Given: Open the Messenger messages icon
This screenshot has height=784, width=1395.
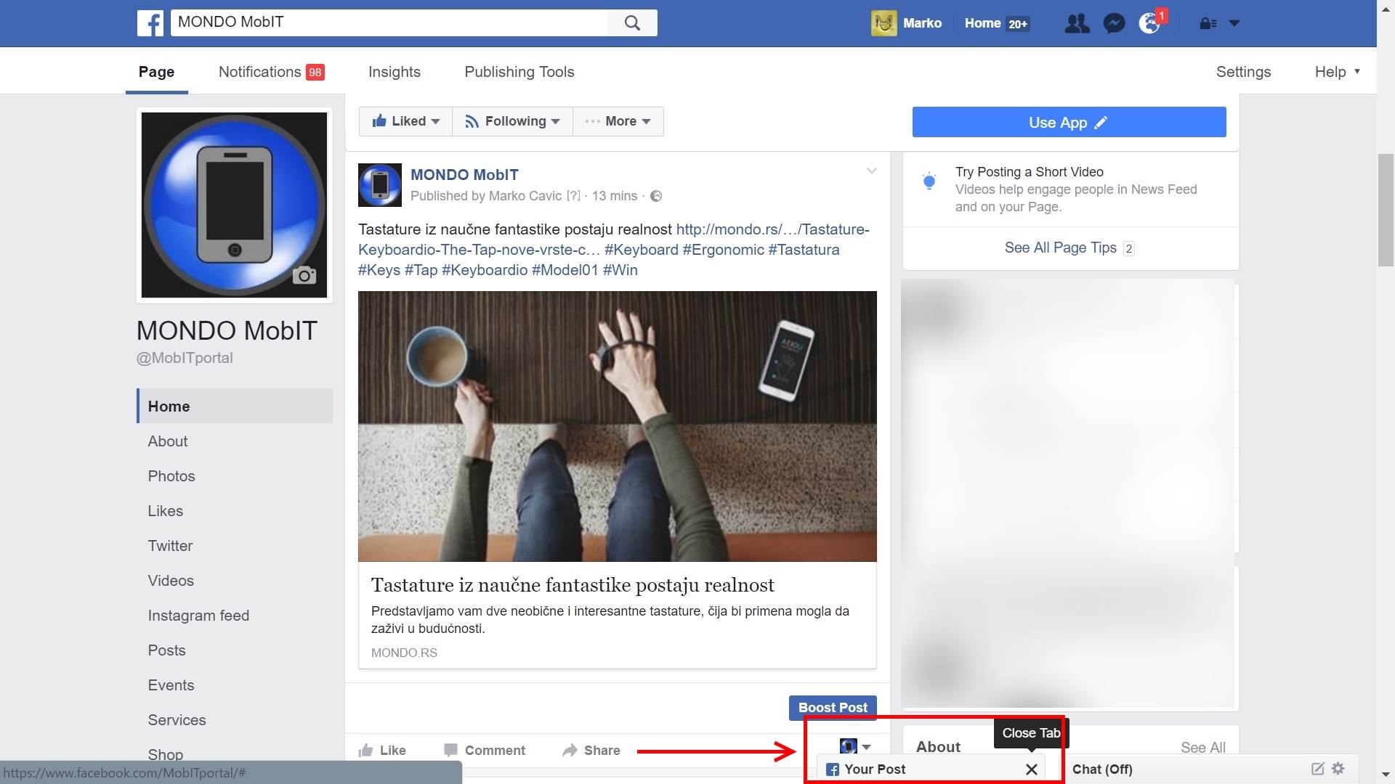Looking at the screenshot, I should click(1113, 23).
